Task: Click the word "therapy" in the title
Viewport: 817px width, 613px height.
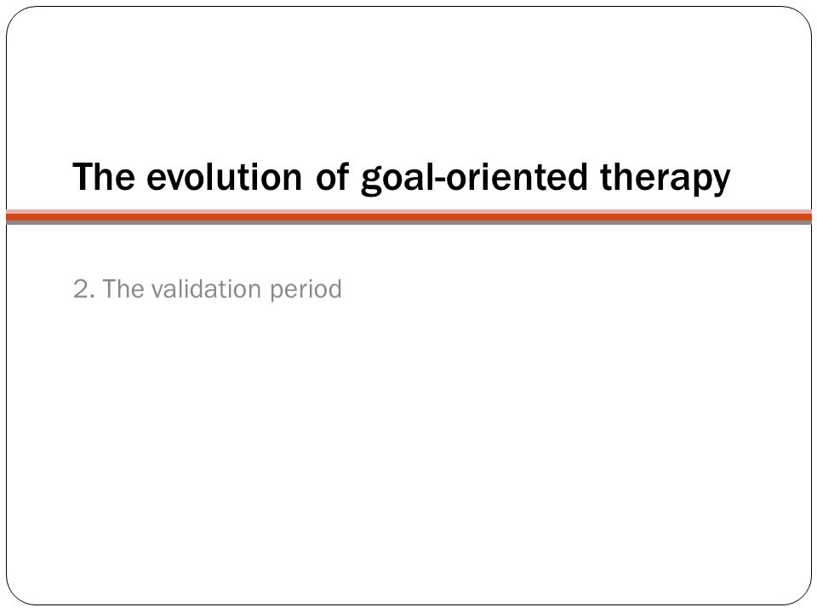Action: pos(665,178)
